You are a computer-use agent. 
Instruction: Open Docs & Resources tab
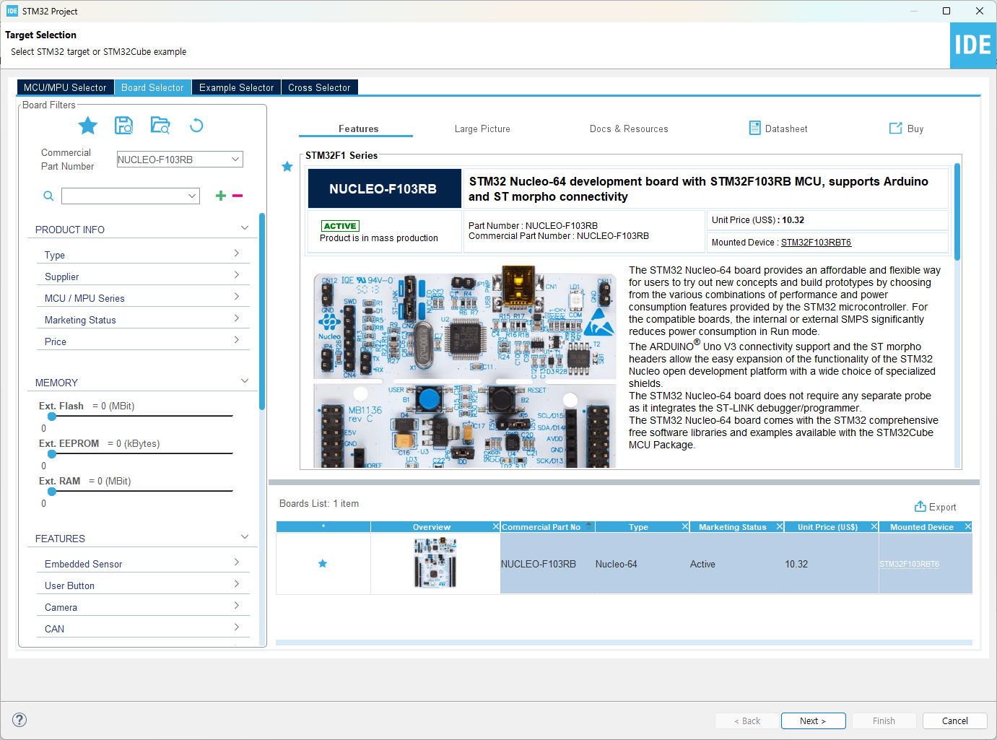[x=629, y=129]
